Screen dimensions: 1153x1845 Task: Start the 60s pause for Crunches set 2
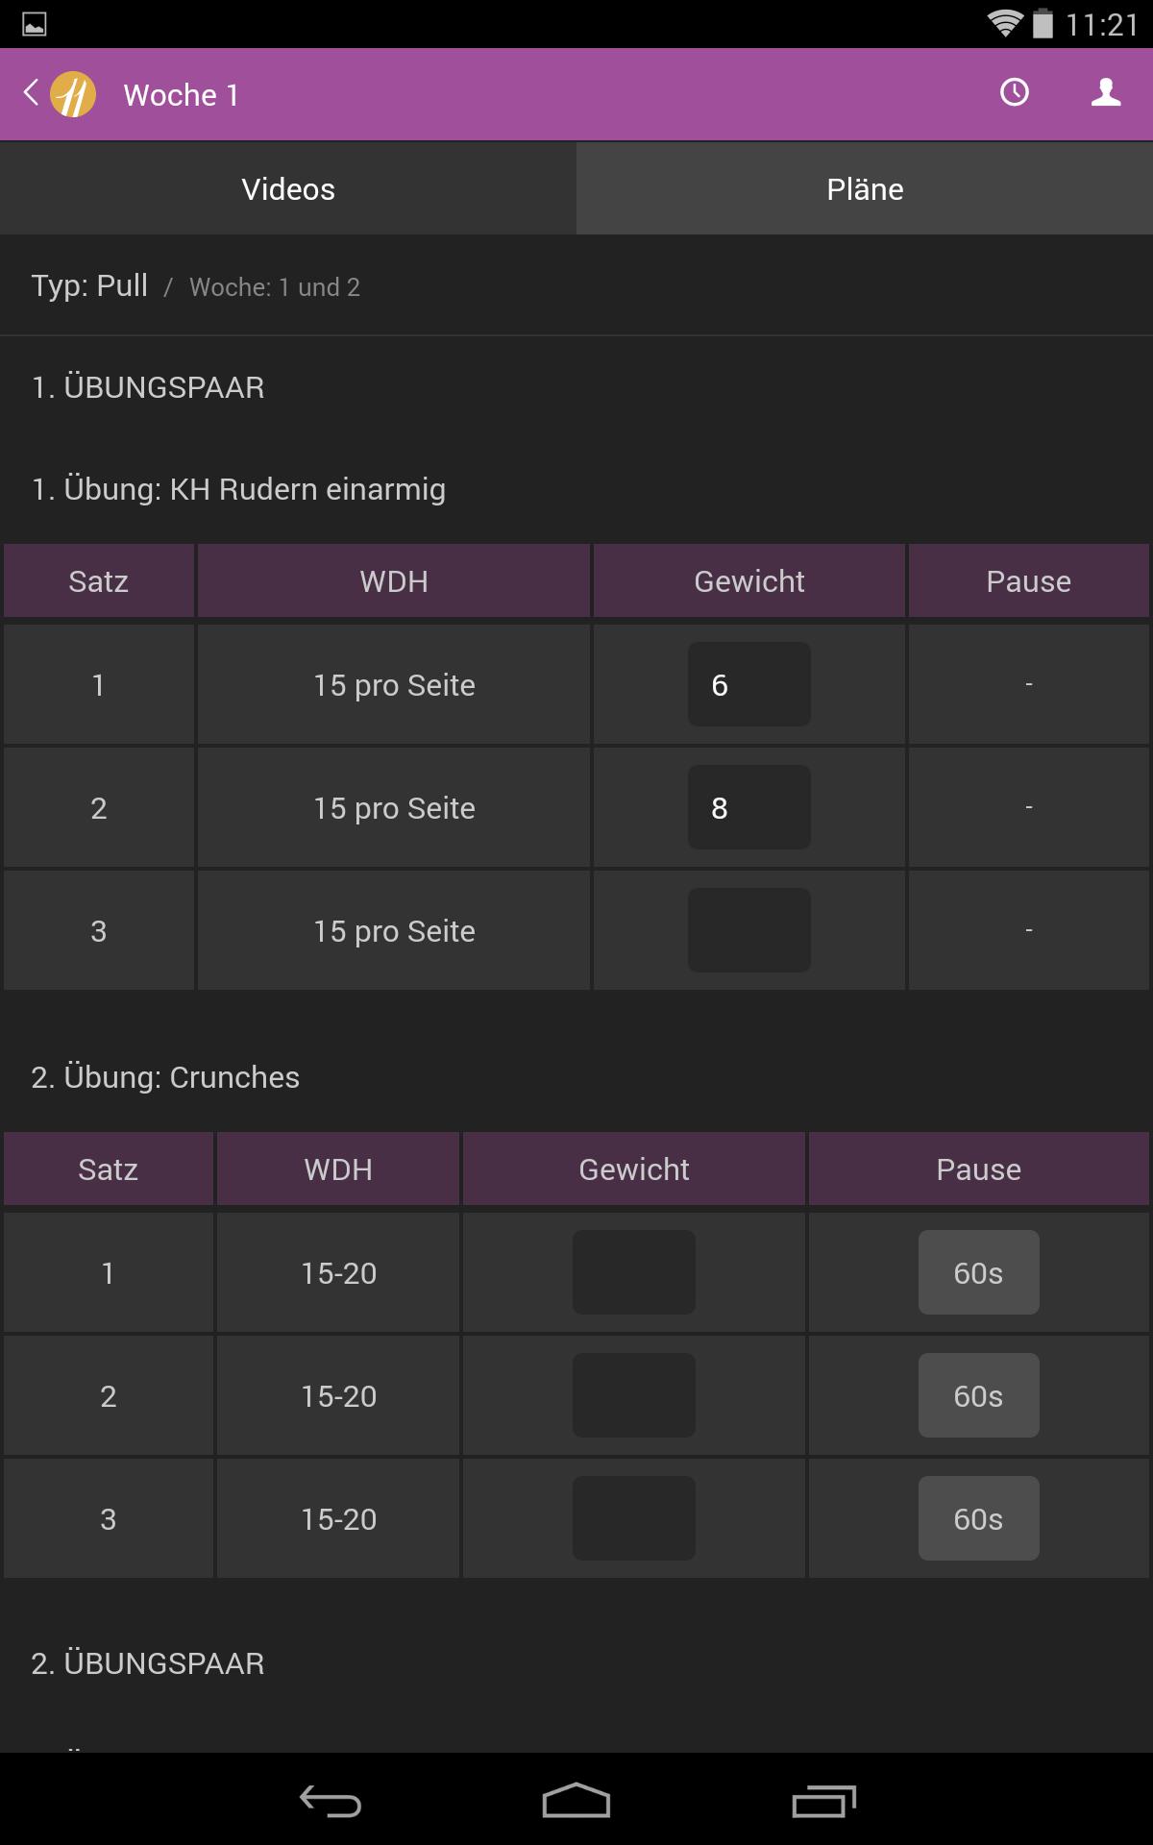(978, 1395)
